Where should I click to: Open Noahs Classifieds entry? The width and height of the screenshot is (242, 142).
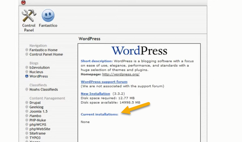(x=44, y=89)
